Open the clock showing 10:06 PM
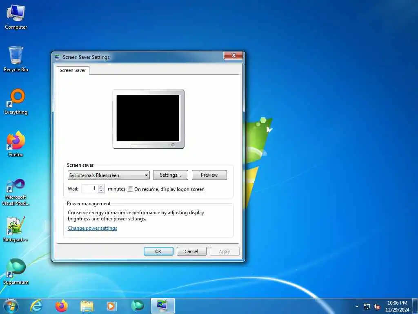Screen dimensions: 418x314 [x=397, y=306]
